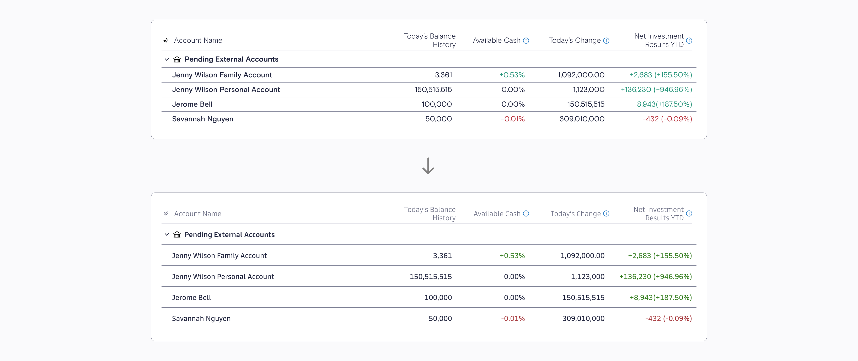Click Available Cash info icon in bottom table
Image resolution: width=858 pixels, height=361 pixels.
click(526, 214)
